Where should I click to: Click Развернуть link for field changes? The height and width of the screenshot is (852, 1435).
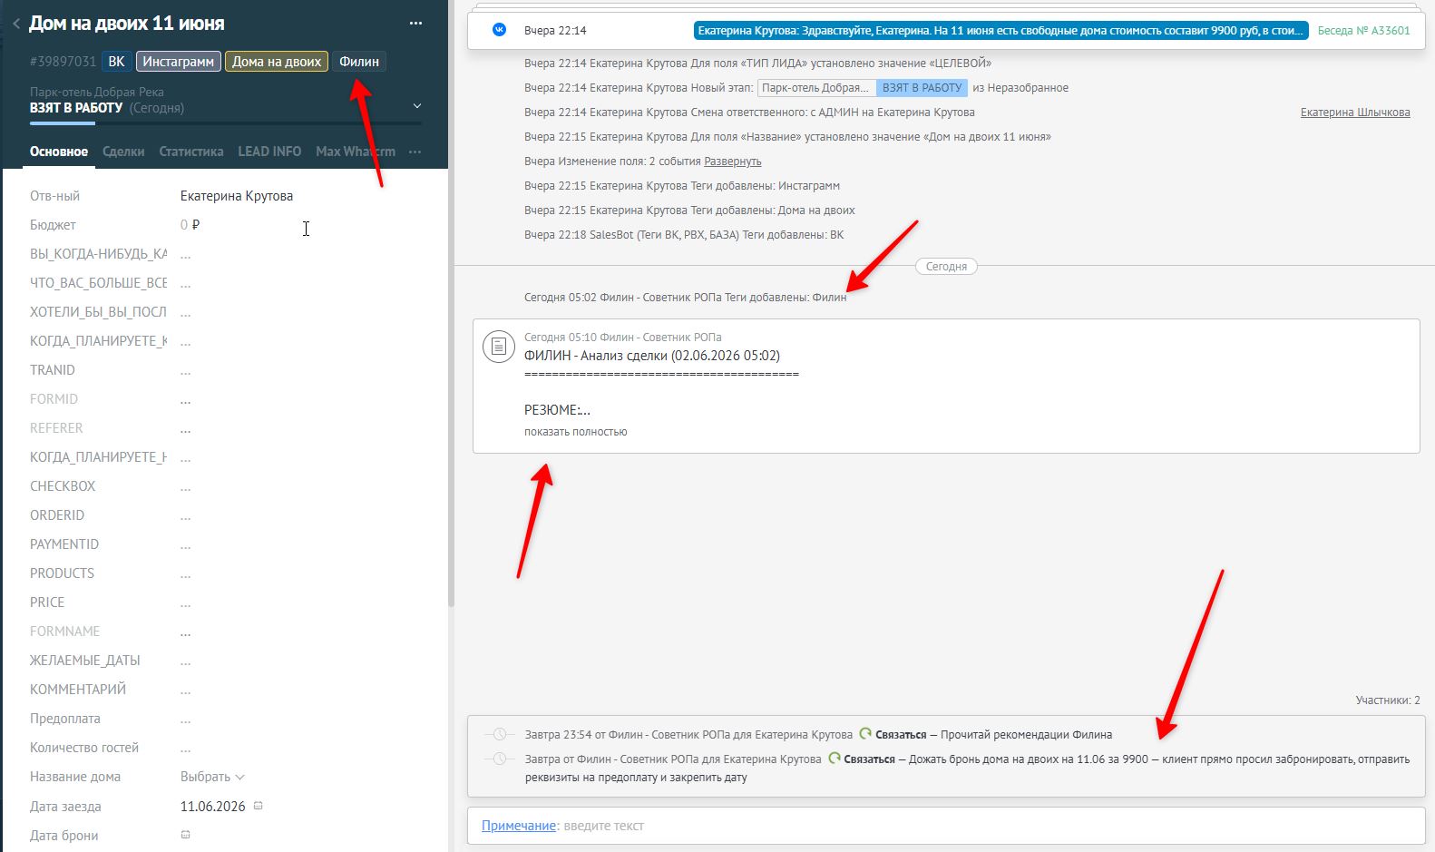coord(733,162)
